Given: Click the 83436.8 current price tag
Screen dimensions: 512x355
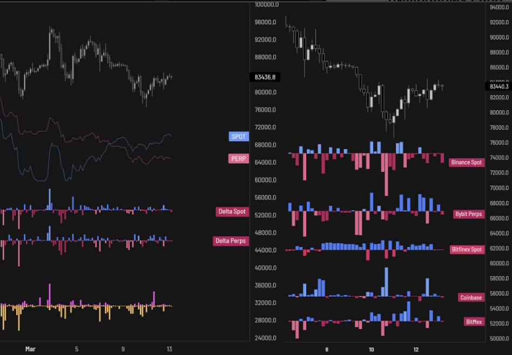Looking at the screenshot, I should tap(265, 77).
